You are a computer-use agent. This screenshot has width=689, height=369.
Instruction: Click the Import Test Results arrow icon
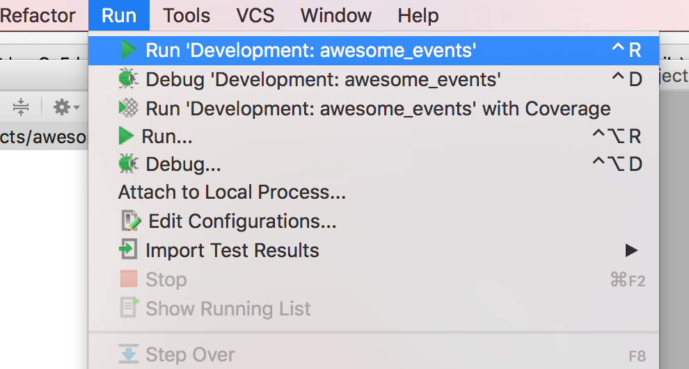click(128, 249)
